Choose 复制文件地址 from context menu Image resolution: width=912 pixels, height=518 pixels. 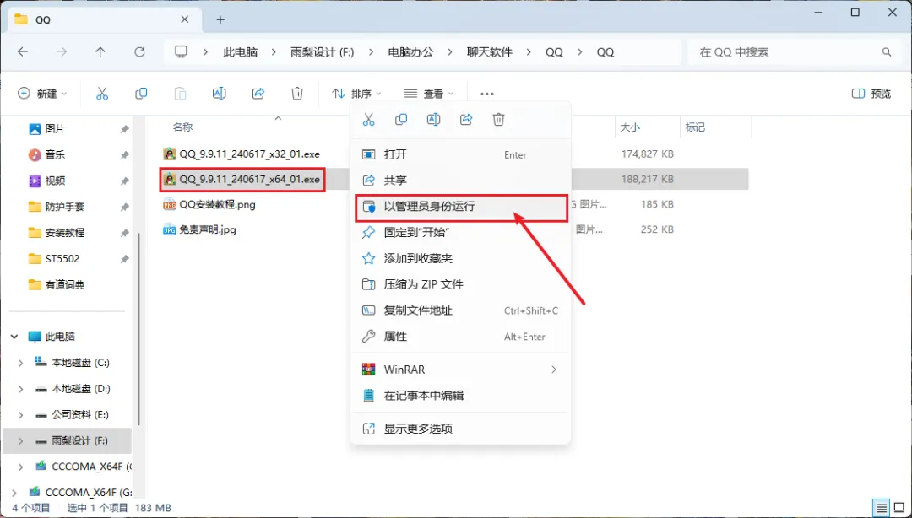[x=461, y=311]
